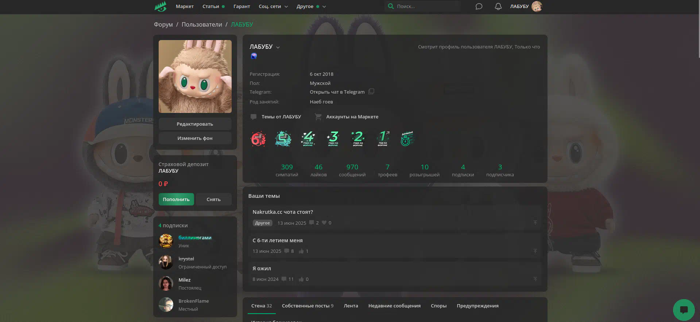View the 1 год на форуме trophy
This screenshot has width=700, height=322.
383,139
